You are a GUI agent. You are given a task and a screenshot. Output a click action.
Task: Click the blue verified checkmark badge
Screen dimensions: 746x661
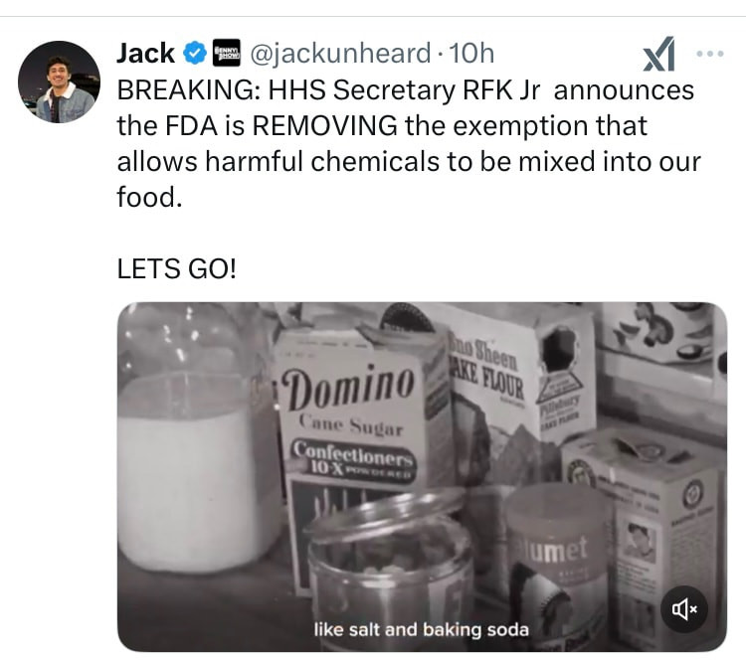pos(195,53)
